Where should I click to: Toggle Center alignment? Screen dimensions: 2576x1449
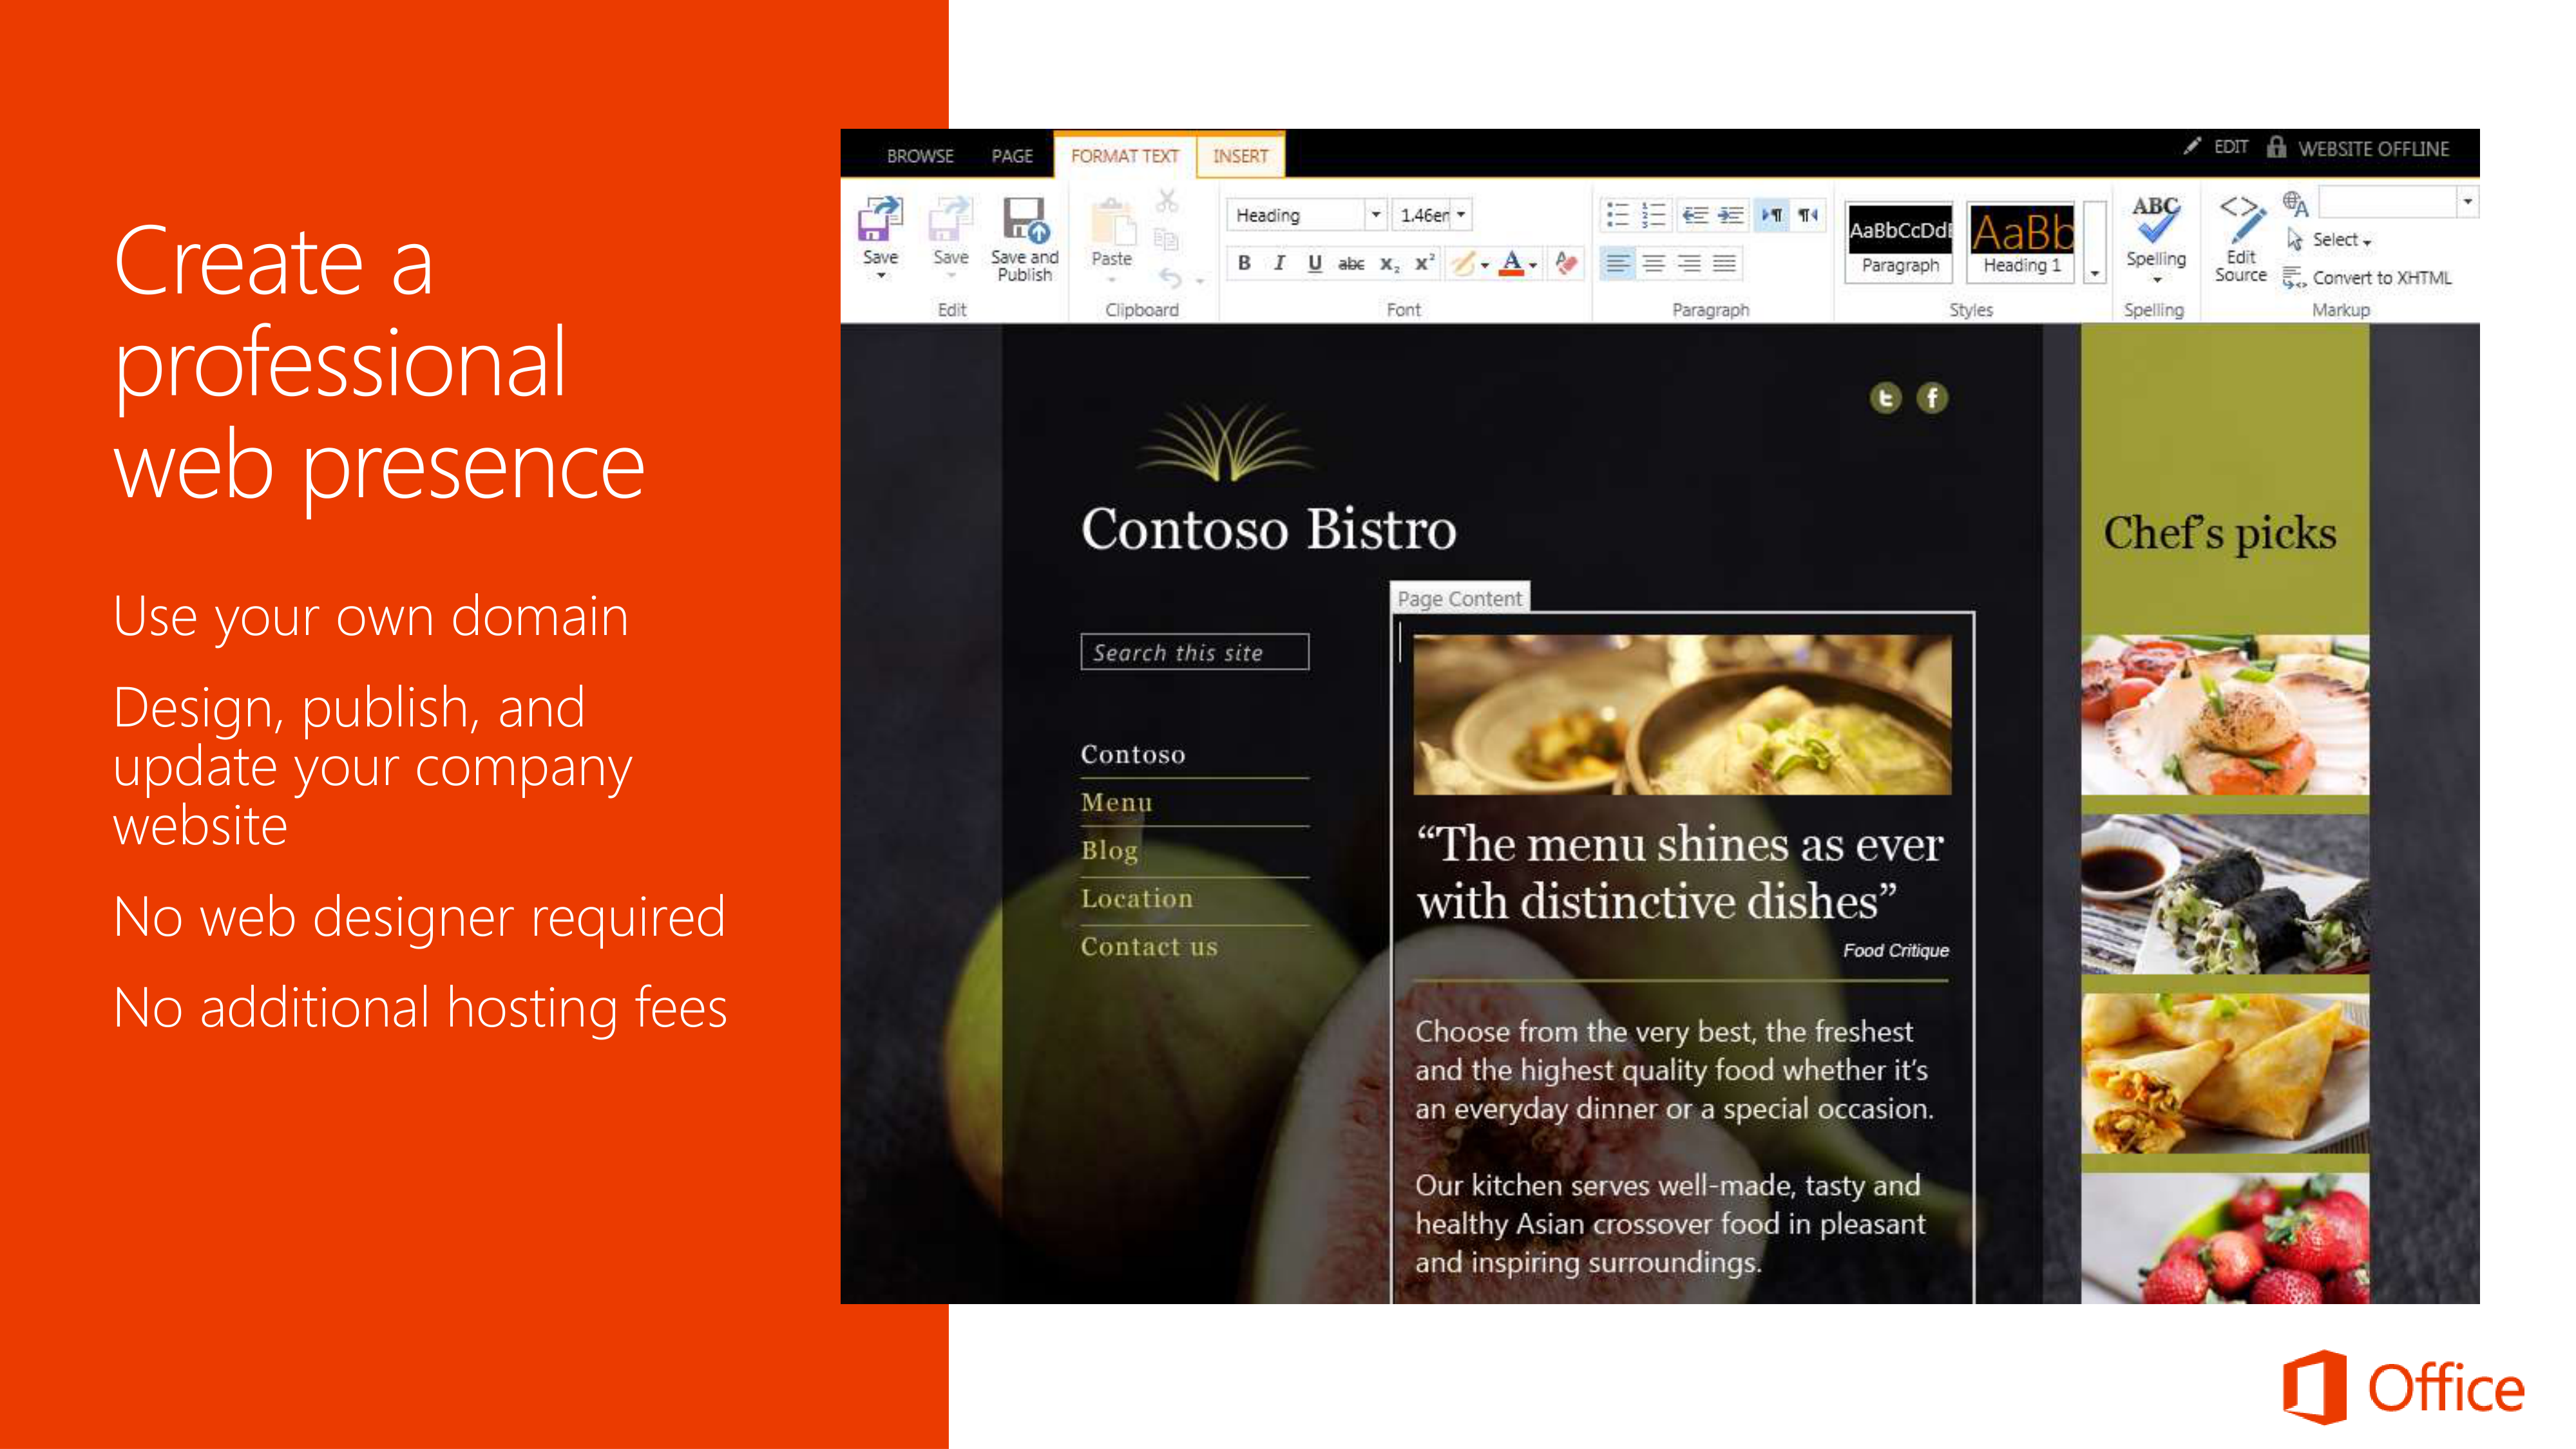(1653, 263)
